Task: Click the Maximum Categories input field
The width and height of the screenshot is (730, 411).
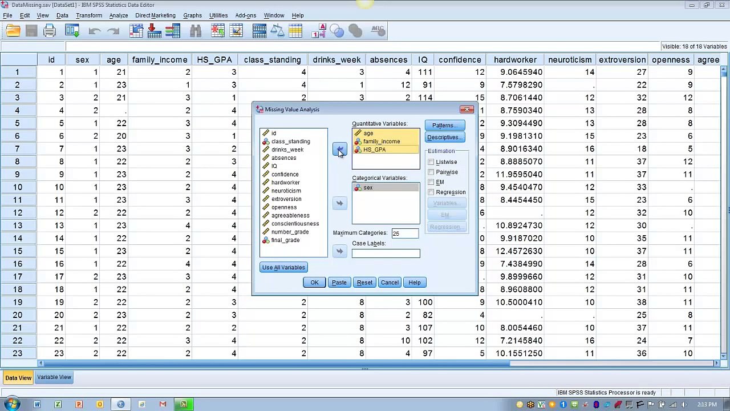Action: (405, 233)
